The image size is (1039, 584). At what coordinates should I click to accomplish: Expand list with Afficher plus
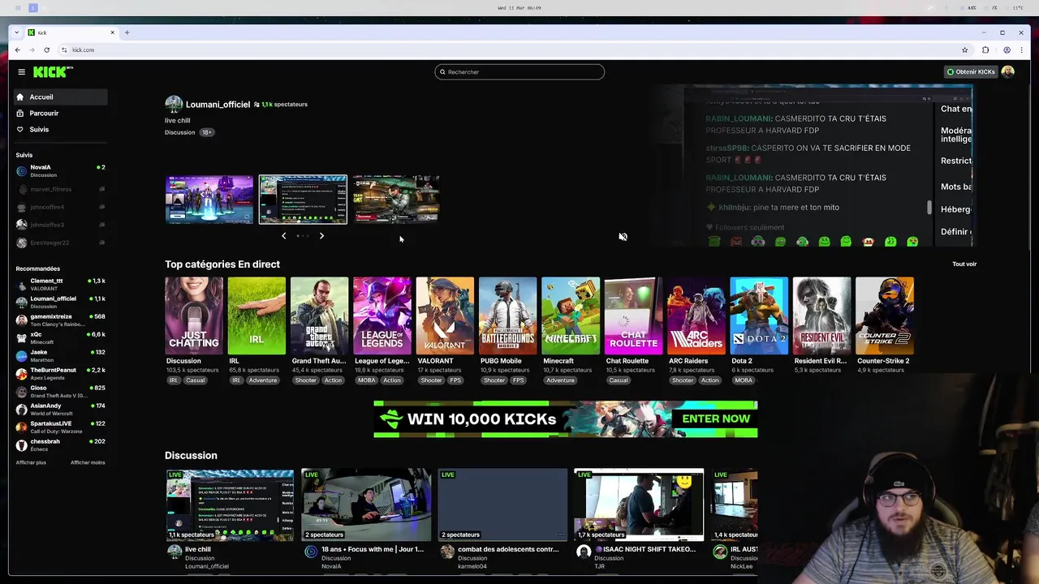click(x=31, y=462)
